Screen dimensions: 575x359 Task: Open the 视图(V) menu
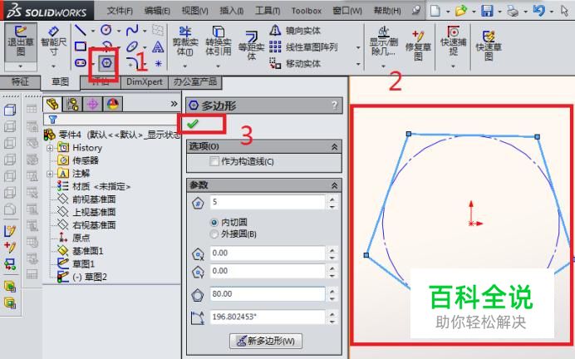[194, 11]
